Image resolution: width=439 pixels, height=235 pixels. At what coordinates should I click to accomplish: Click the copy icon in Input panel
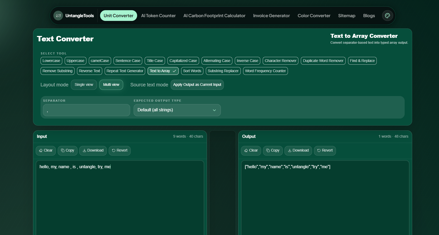click(63, 150)
